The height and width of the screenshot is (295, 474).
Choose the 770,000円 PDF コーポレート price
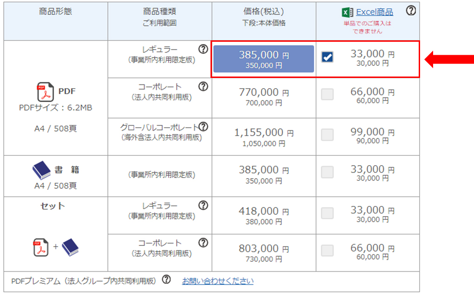(263, 97)
